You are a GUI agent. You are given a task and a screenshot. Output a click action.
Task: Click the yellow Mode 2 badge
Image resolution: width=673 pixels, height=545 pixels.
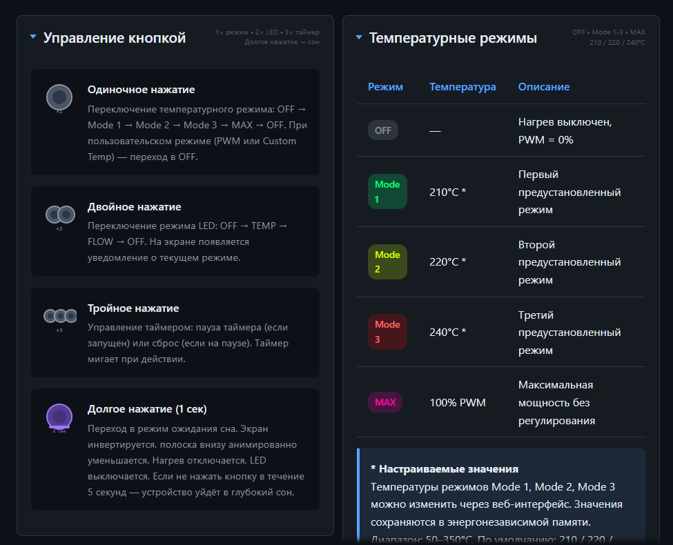tap(387, 262)
